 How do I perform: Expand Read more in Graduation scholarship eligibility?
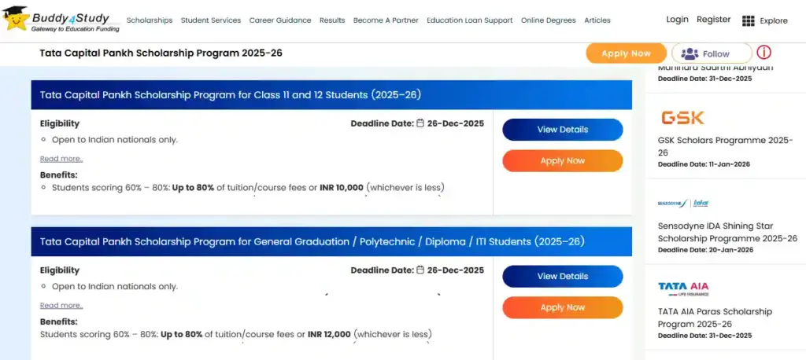point(61,306)
